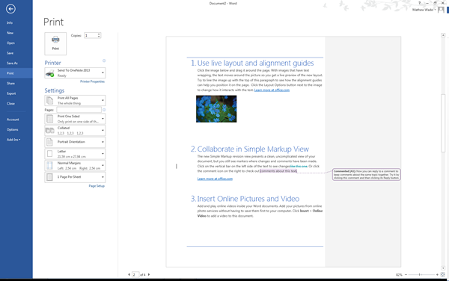Increase copies with the up arrow

[x=99, y=34]
